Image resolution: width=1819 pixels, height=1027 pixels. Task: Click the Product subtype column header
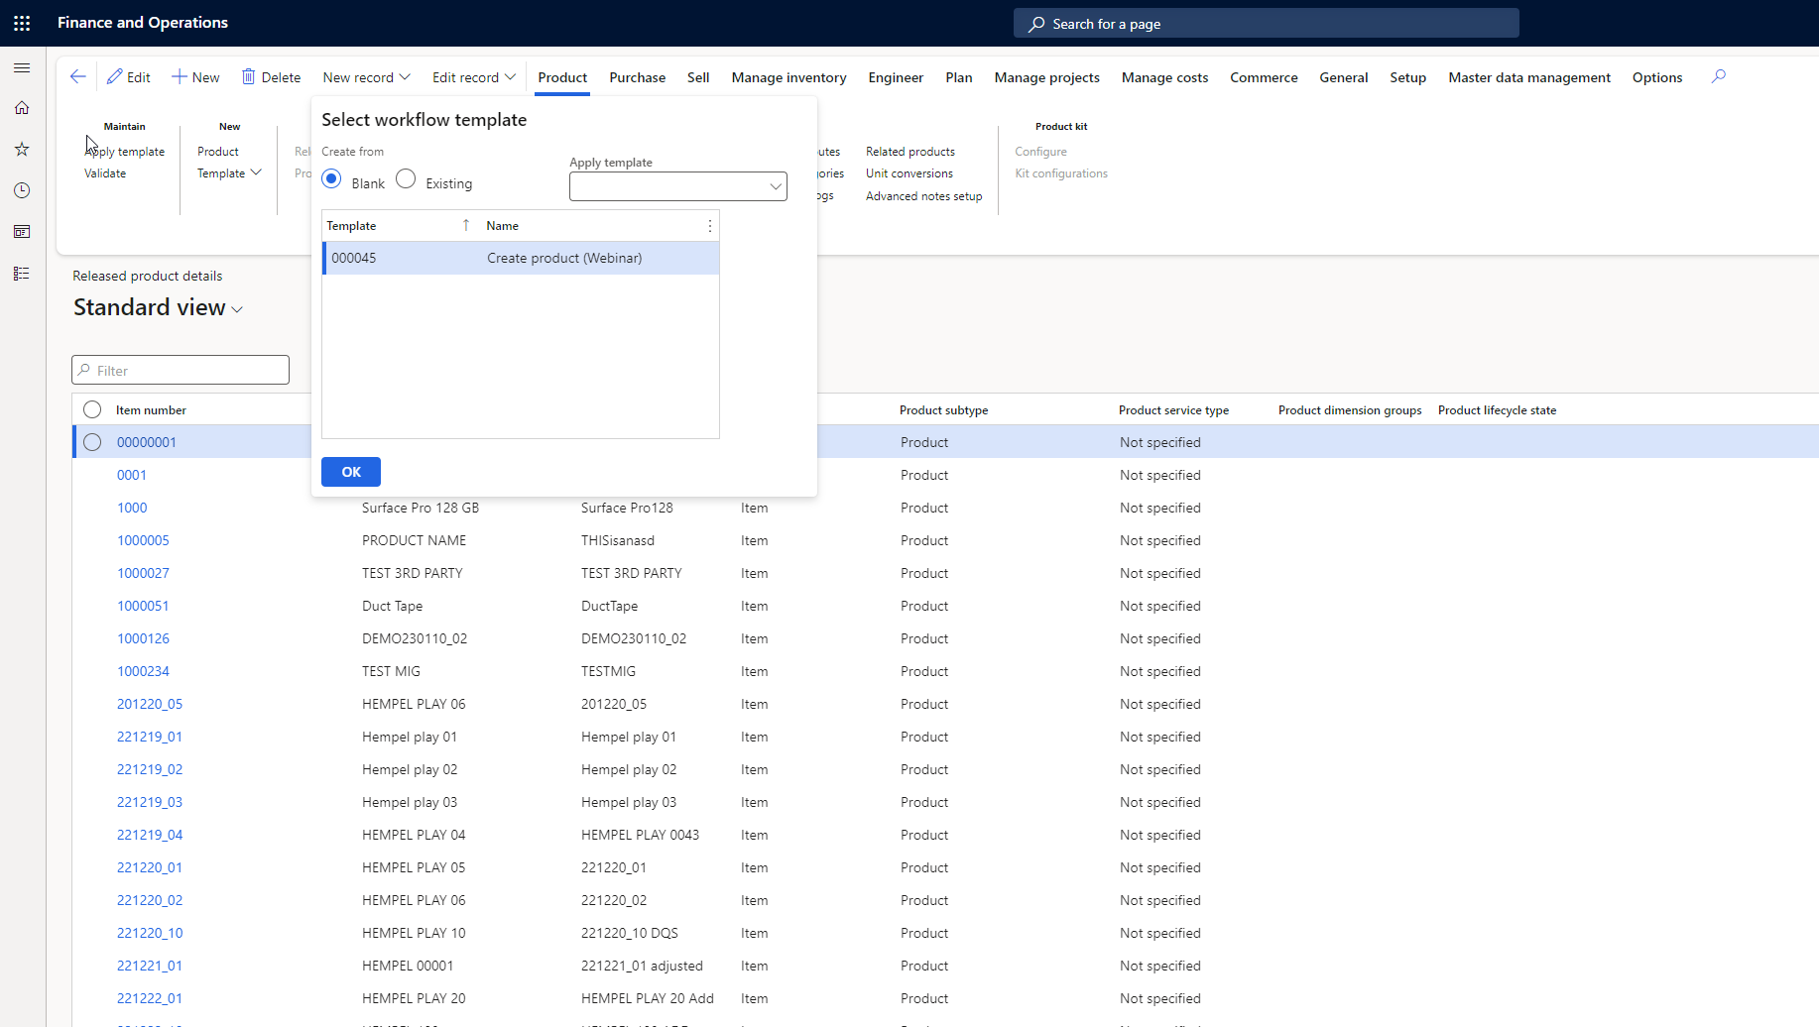(944, 410)
